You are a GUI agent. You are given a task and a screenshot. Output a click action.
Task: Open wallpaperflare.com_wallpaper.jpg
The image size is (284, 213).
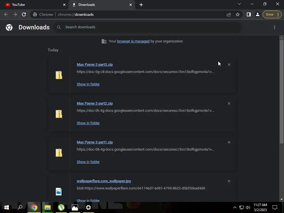(x=104, y=181)
